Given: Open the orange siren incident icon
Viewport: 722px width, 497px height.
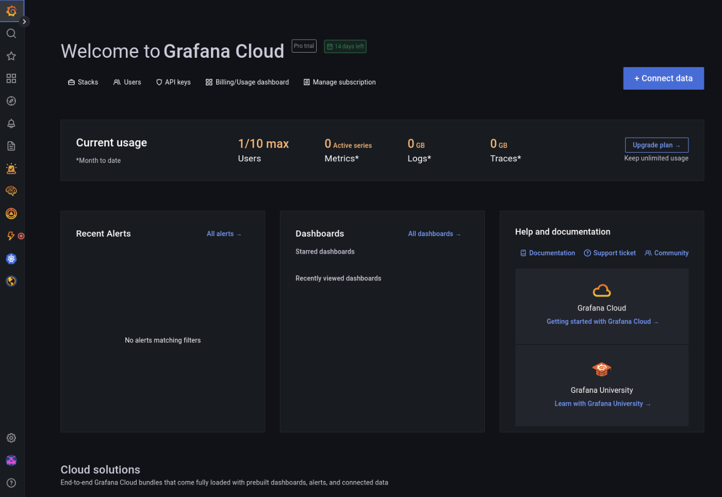Looking at the screenshot, I should 11,169.
